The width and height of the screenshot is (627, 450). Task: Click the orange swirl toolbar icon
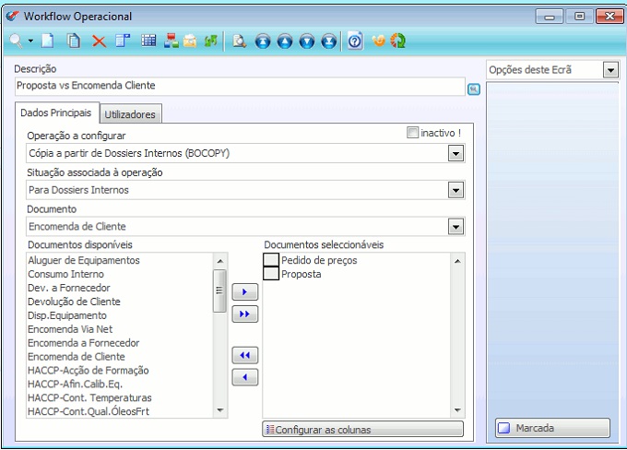pos(378,41)
